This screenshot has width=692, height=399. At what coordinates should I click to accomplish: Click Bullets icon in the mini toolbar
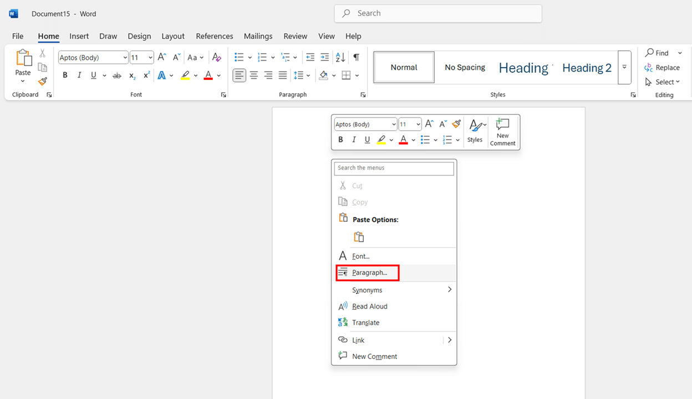click(x=425, y=140)
